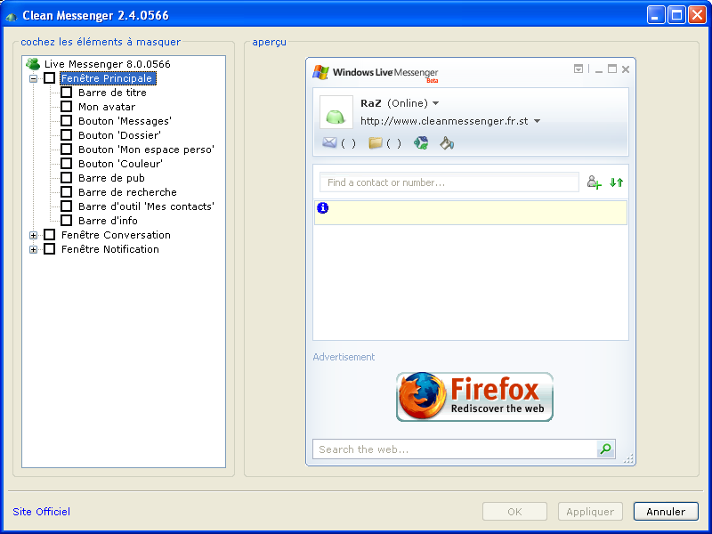Click the preview window maximize icon
The height and width of the screenshot is (534, 712).
click(x=612, y=69)
